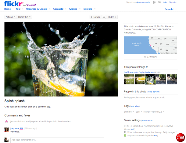Click the pink favorite star icon
This screenshot has height=143, width=186.
click(6, 121)
